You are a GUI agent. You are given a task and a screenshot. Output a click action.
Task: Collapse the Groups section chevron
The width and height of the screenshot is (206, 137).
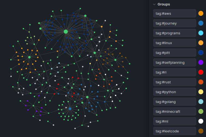click(x=154, y=4)
